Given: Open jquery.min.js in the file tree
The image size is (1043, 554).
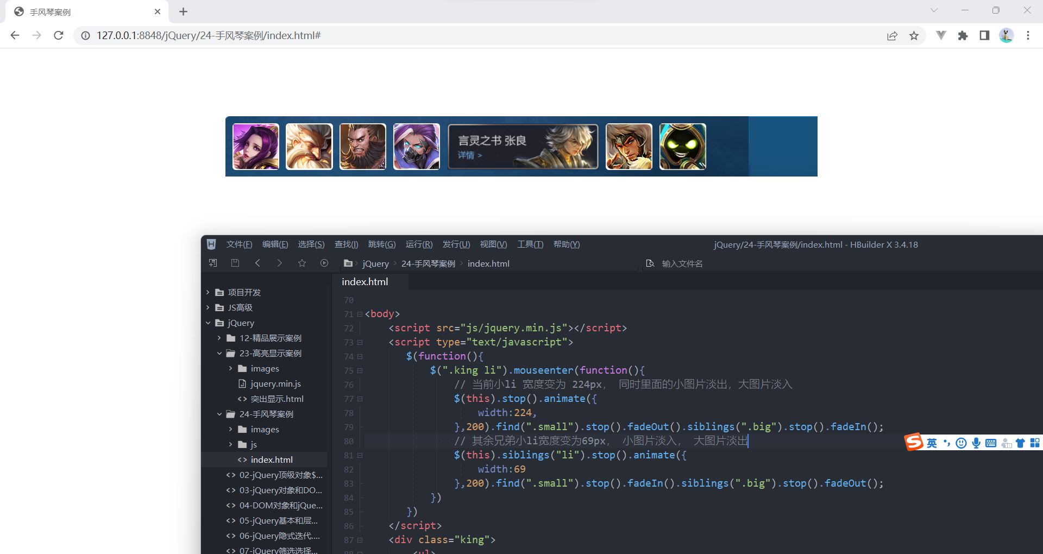Looking at the screenshot, I should (x=275, y=383).
